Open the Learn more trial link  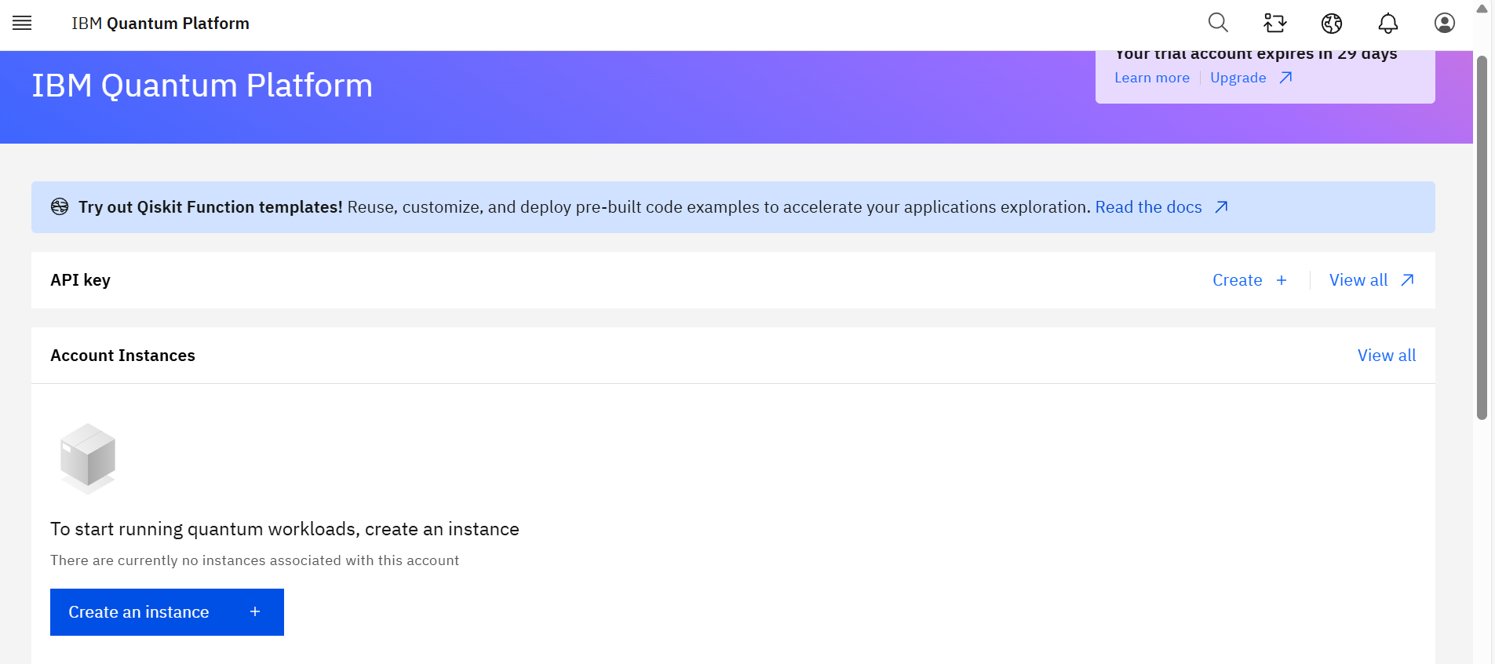tap(1152, 78)
